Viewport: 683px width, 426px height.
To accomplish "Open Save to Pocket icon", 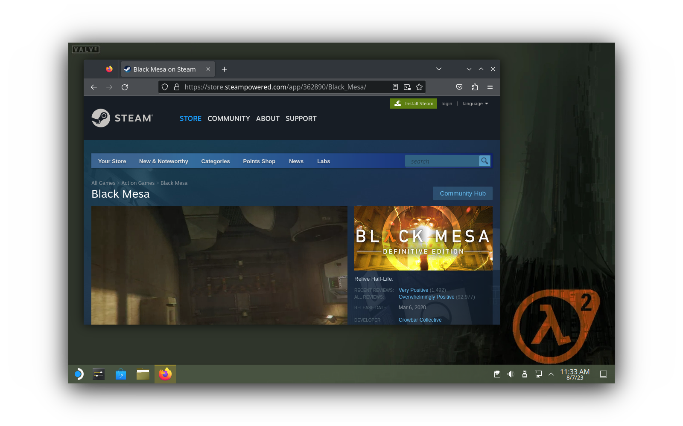I will click(459, 87).
